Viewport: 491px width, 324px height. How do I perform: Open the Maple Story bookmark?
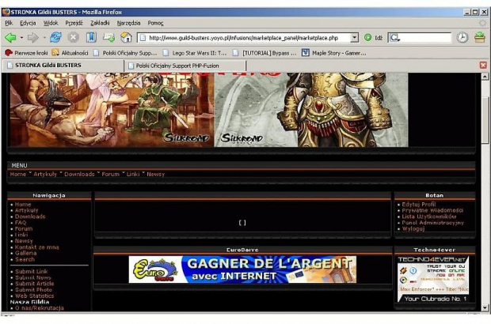(x=334, y=53)
